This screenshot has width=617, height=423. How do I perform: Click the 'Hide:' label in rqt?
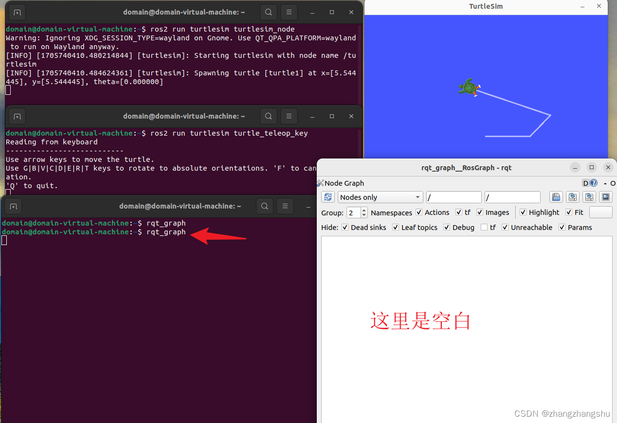click(330, 228)
